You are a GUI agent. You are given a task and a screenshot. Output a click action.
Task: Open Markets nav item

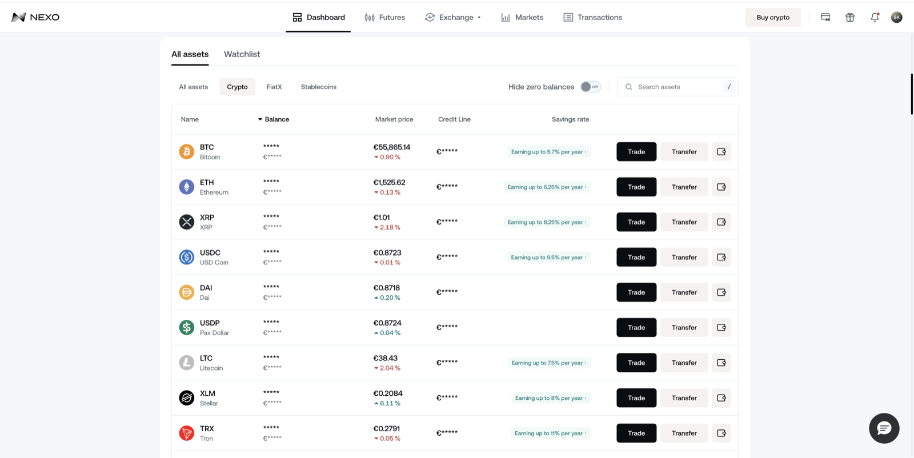pyautogui.click(x=522, y=17)
